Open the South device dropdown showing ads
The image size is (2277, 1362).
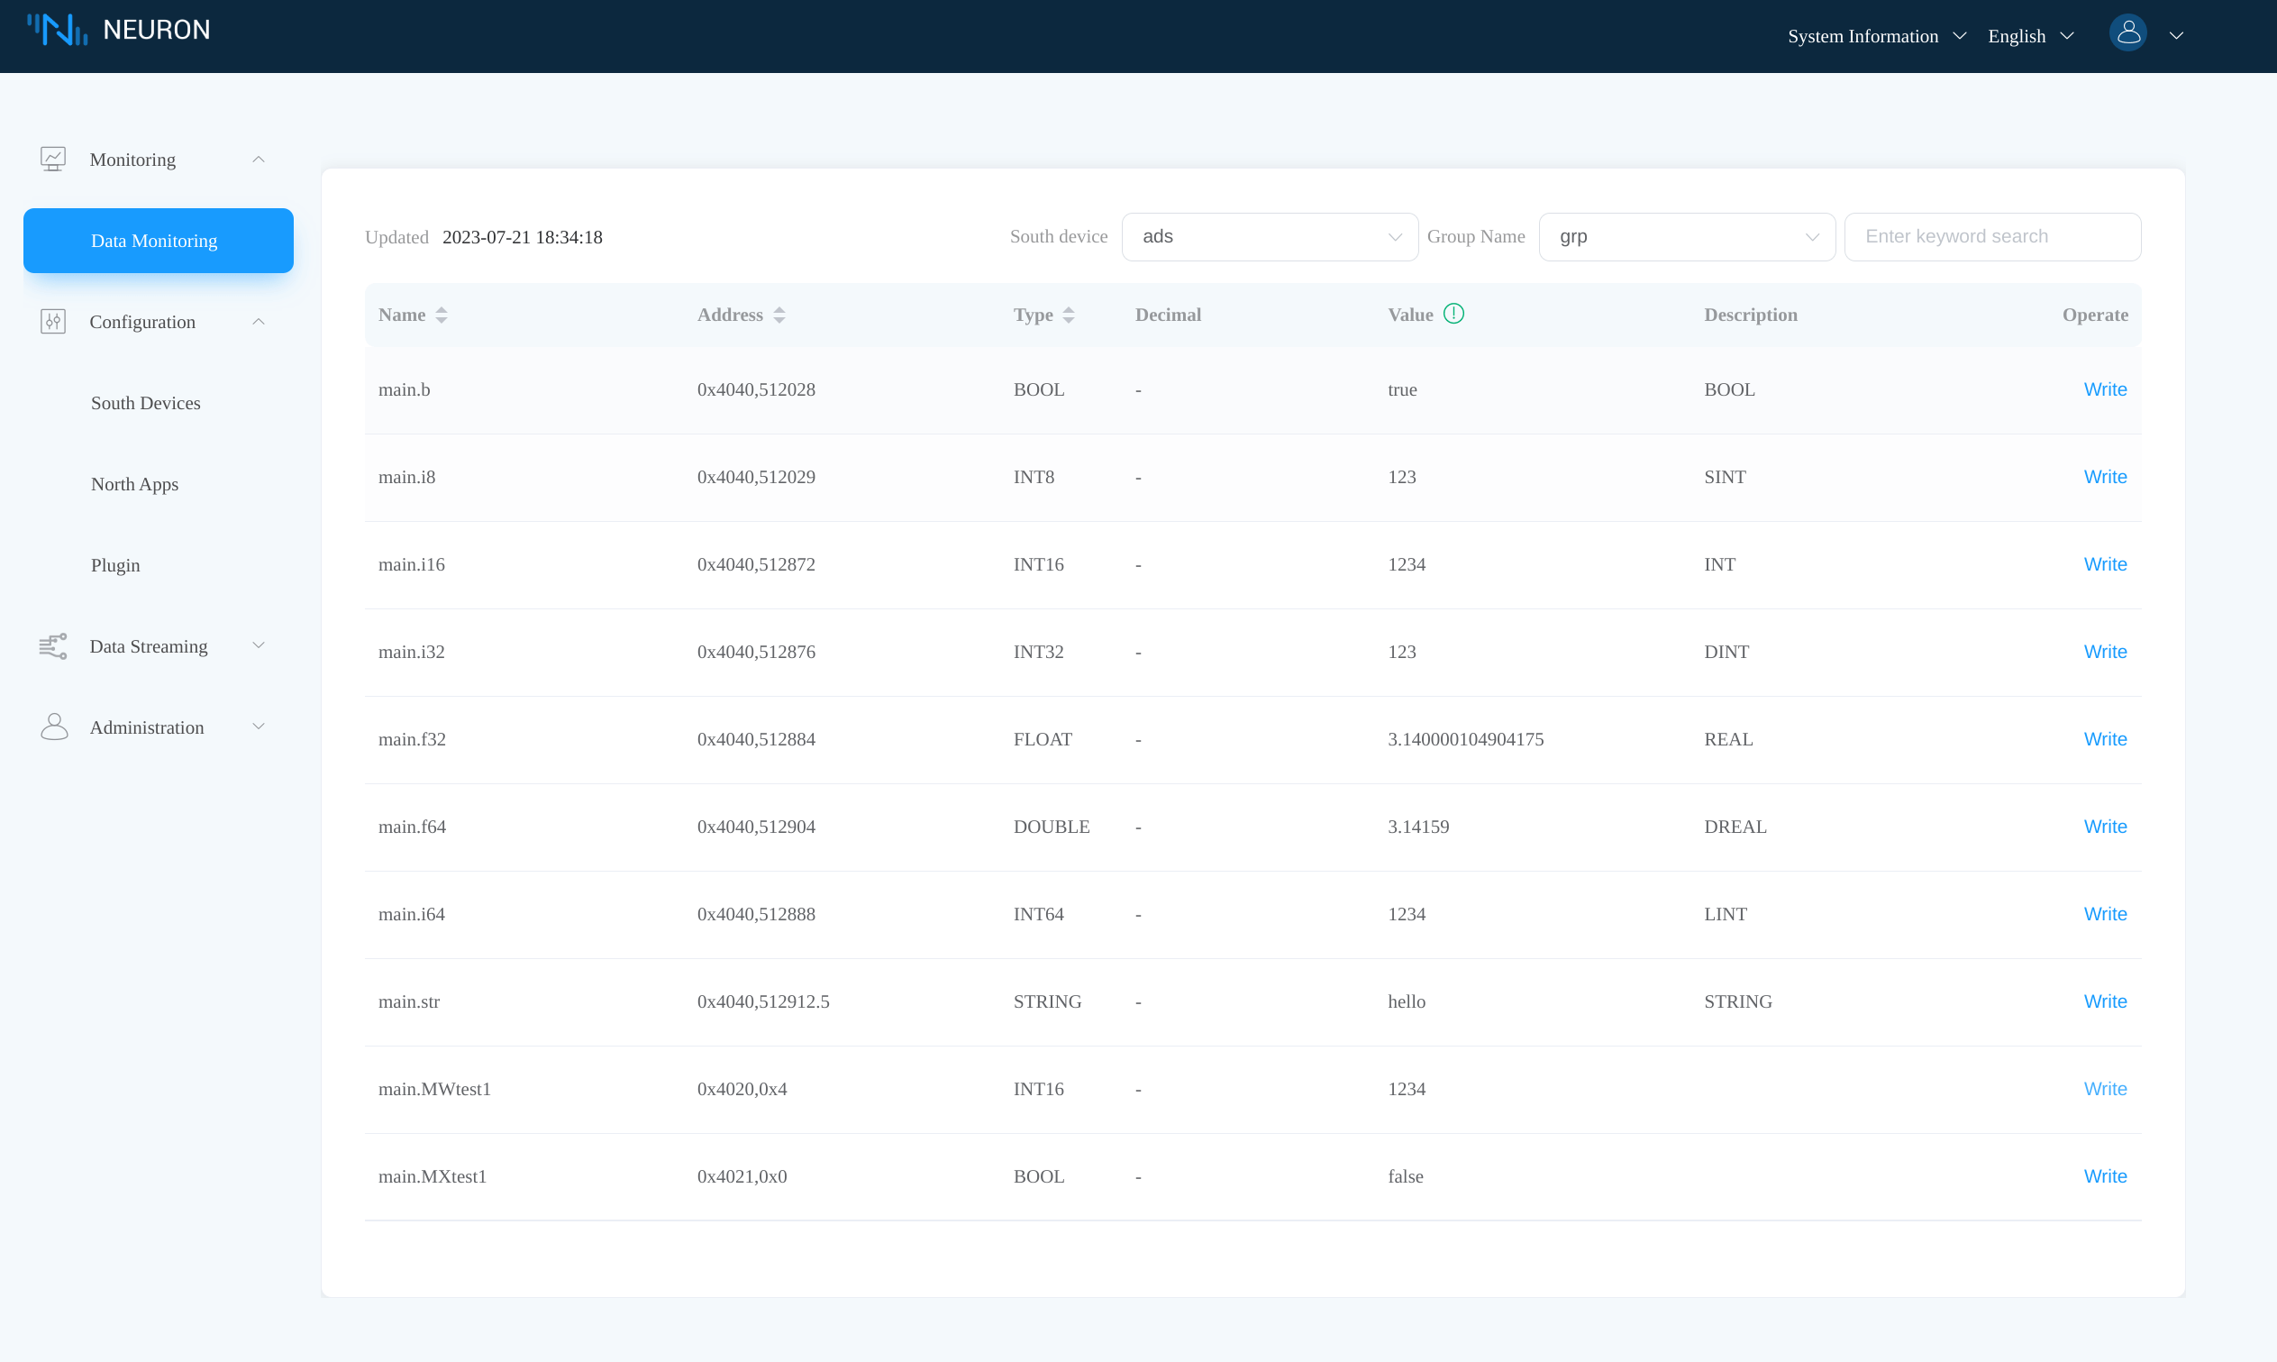pyautogui.click(x=1269, y=236)
